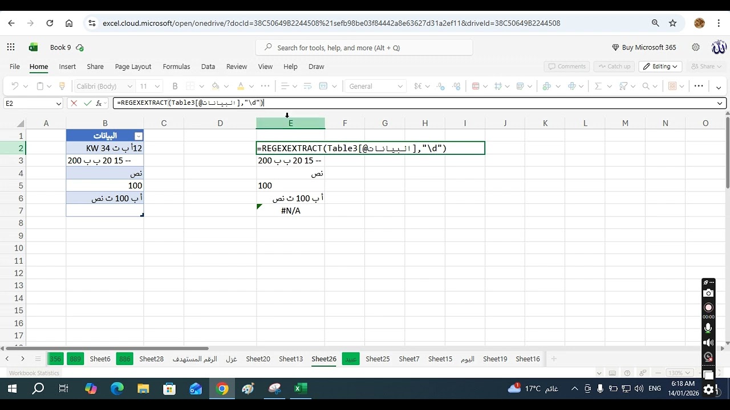Click the Catch up button
The height and width of the screenshot is (410, 730).
[614, 66]
